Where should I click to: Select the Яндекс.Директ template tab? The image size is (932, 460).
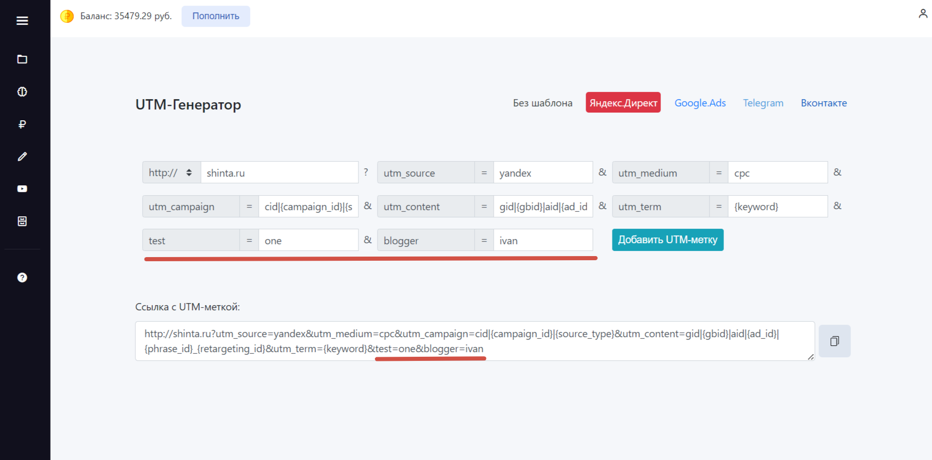(623, 103)
